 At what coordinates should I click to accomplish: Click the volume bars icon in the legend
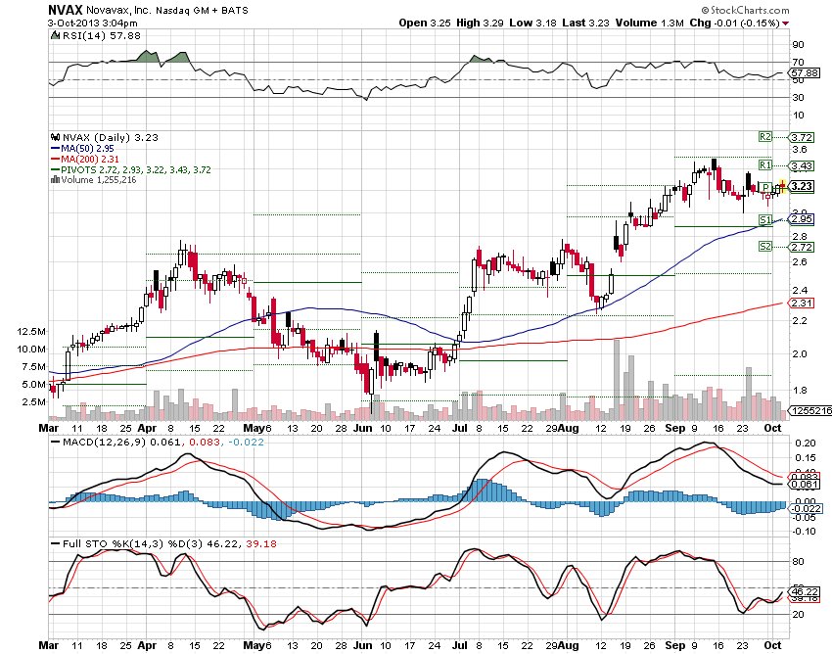coord(55,180)
